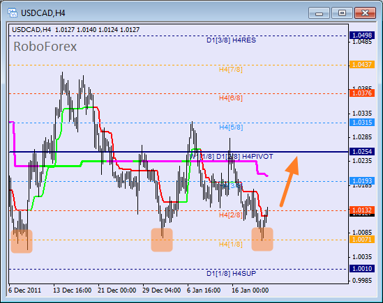Screen dimensions: 383x303
Task: Click the 1.0132 red price label
Action: pos(362,210)
